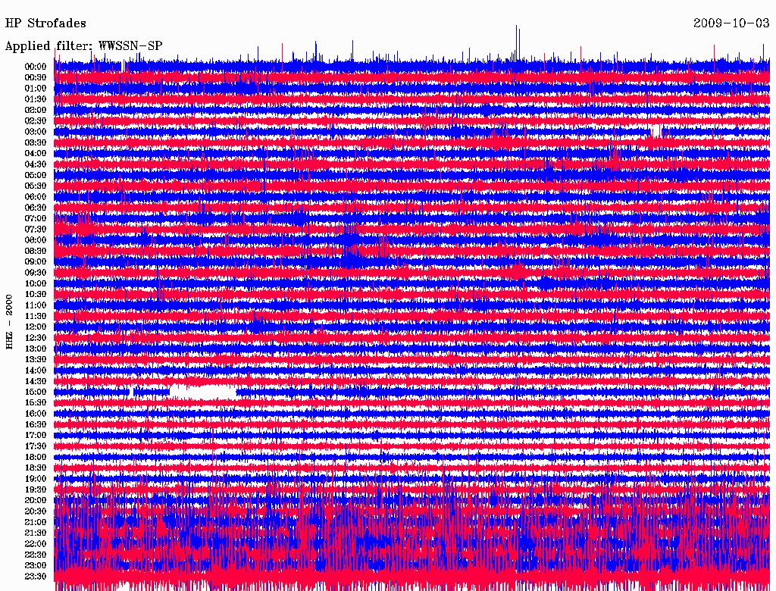The image size is (776, 591).
Task: Click the 2009-10-03 date label
Action: [731, 23]
